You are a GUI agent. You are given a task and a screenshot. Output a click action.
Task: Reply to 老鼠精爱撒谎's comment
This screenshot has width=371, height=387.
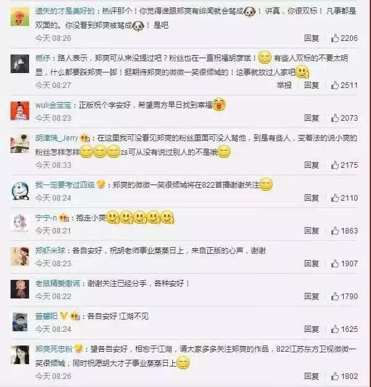click(312, 296)
